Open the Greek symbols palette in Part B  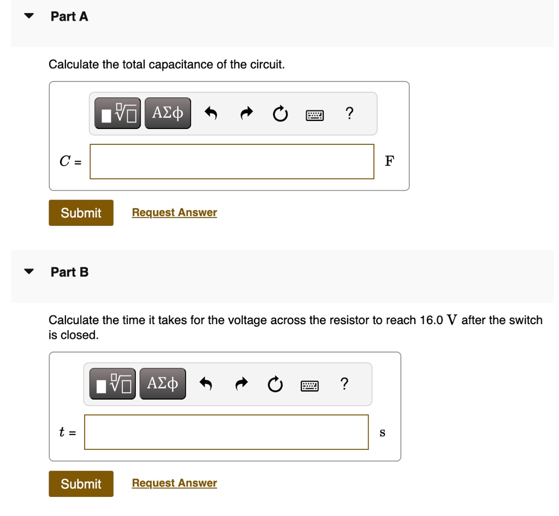point(162,383)
